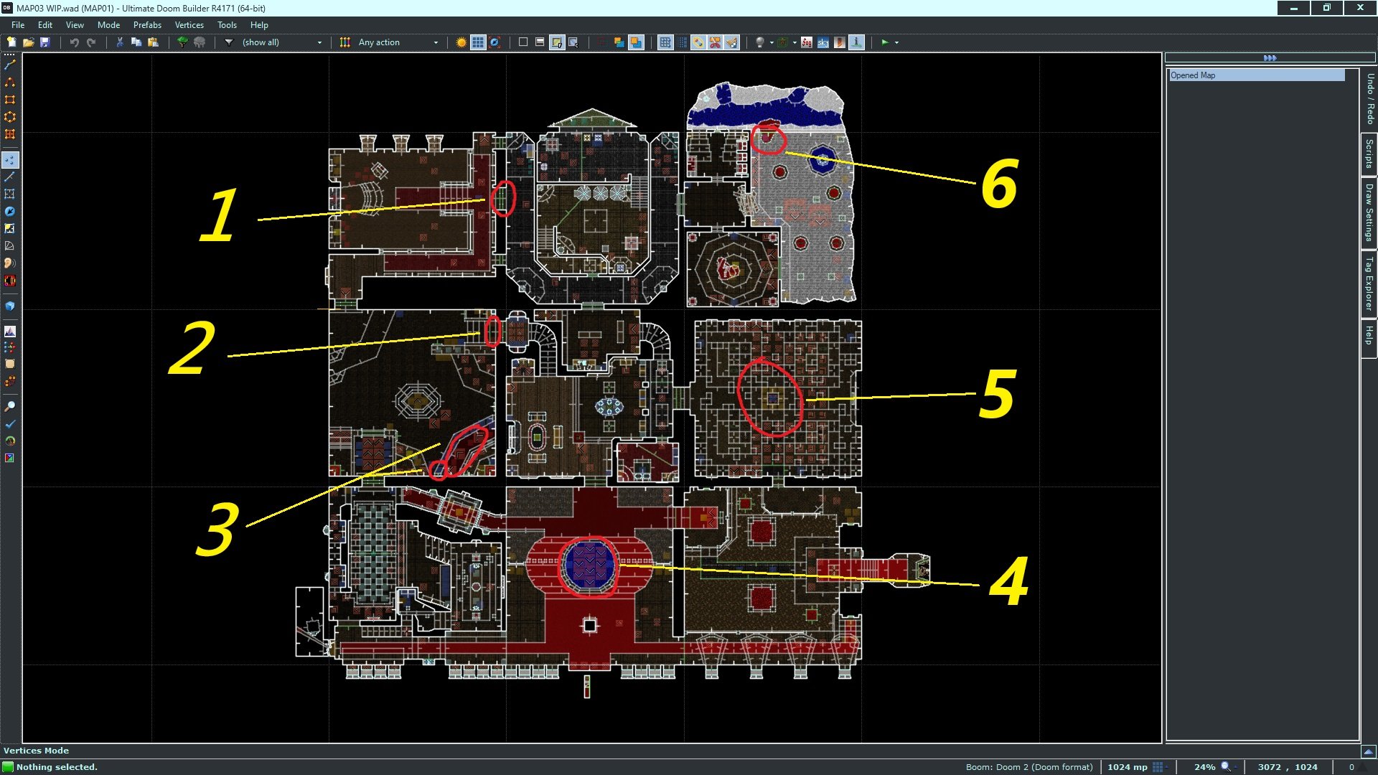Viewport: 1378px width, 775px height.
Task: Select the Draw Grid mode tool
Action: [x=10, y=134]
